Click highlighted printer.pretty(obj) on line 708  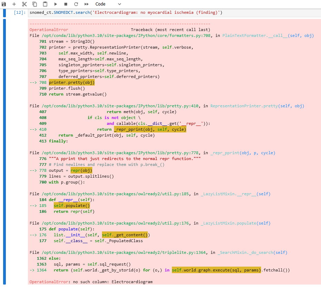(x=72, y=82)
